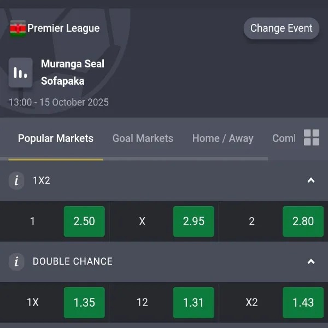Open the partially hidden Combo tab
This screenshot has width=328, height=328.
pyautogui.click(x=284, y=139)
